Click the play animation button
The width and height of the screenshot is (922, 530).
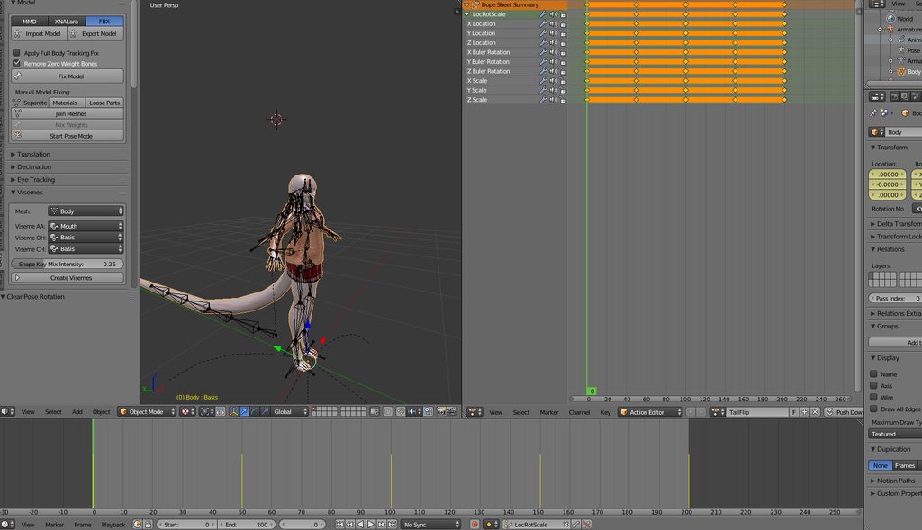click(371, 525)
